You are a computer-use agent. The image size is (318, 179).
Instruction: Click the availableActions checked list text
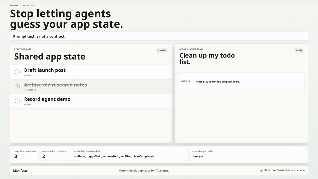tap(114, 156)
